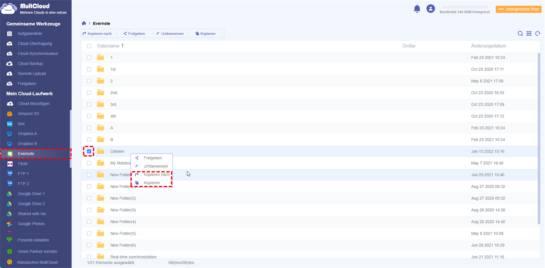545x268 pixels.
Task: Open the 3rd folder
Action: pos(113,105)
